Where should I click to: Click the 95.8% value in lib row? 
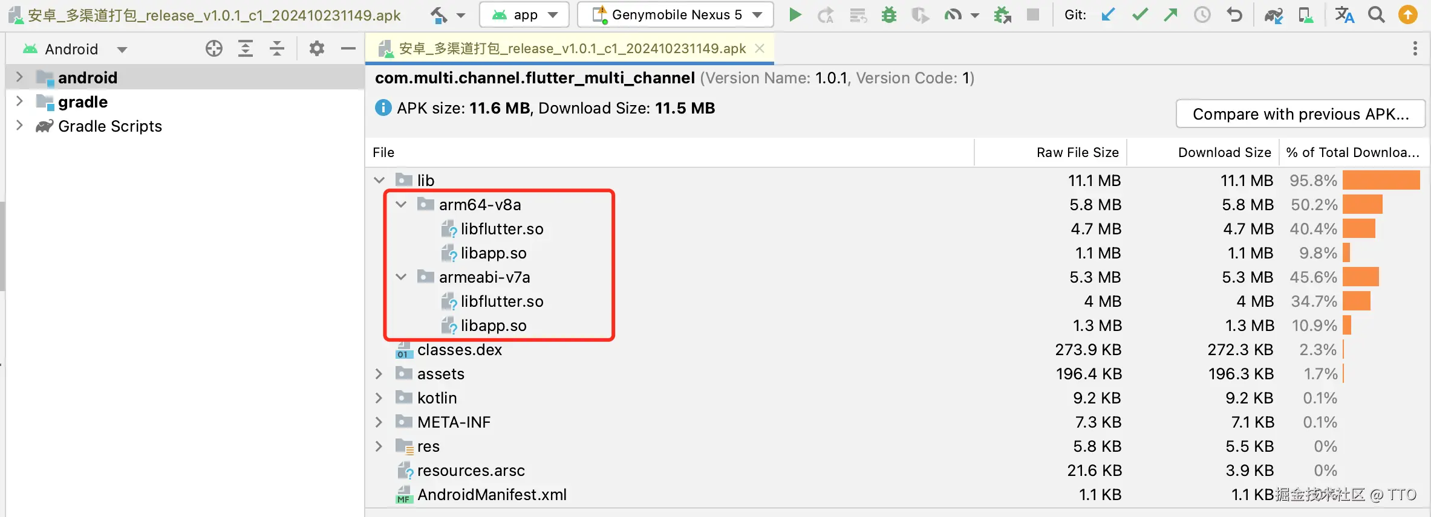coord(1313,180)
